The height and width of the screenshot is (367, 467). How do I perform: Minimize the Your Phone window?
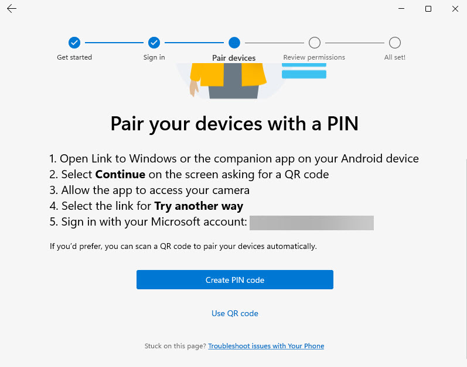[x=401, y=9]
